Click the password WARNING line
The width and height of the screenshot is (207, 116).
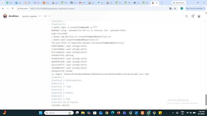(89, 30)
